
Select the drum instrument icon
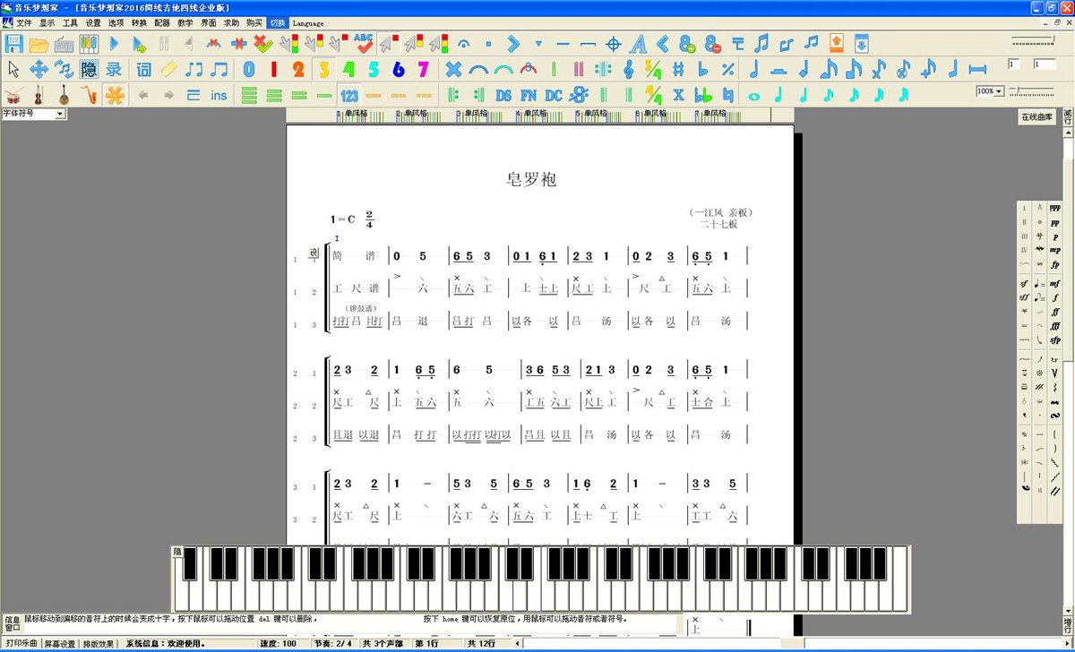pyautogui.click(x=13, y=96)
